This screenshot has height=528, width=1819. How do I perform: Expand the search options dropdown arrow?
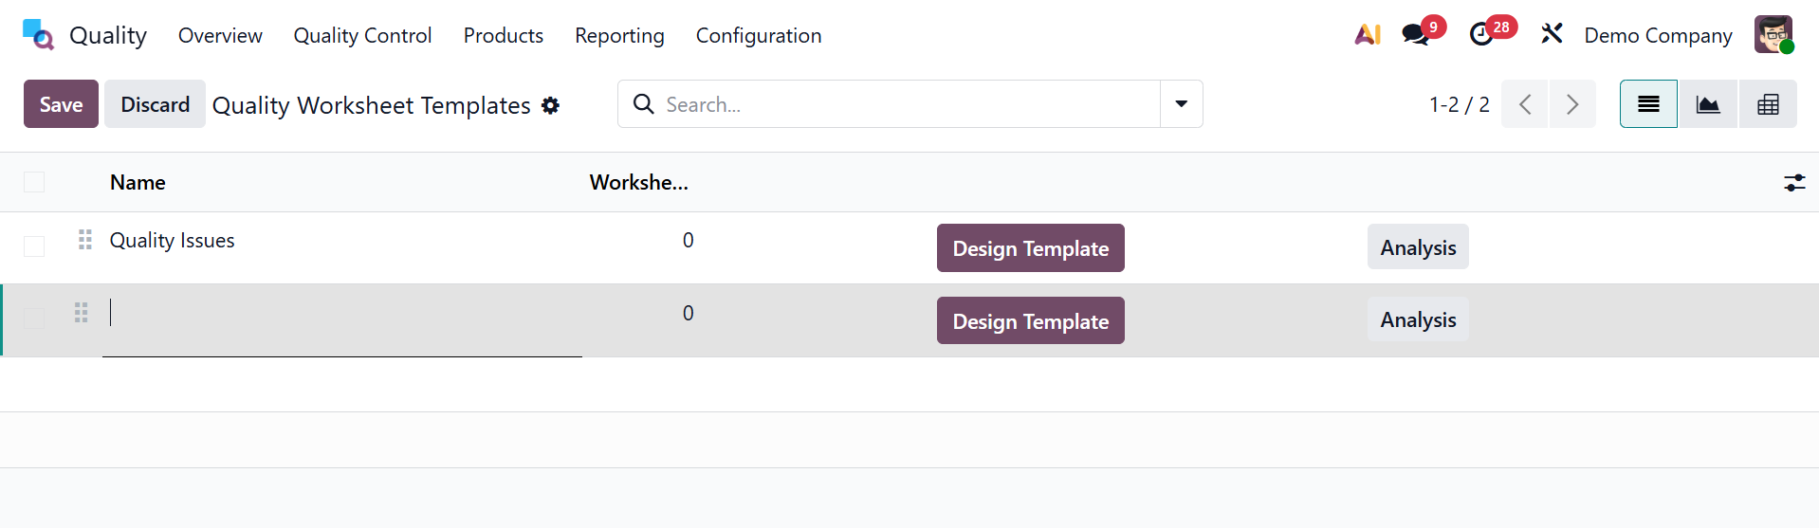(x=1181, y=104)
